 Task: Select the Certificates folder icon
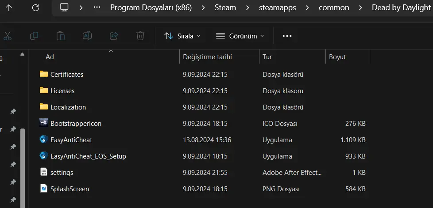click(44, 74)
